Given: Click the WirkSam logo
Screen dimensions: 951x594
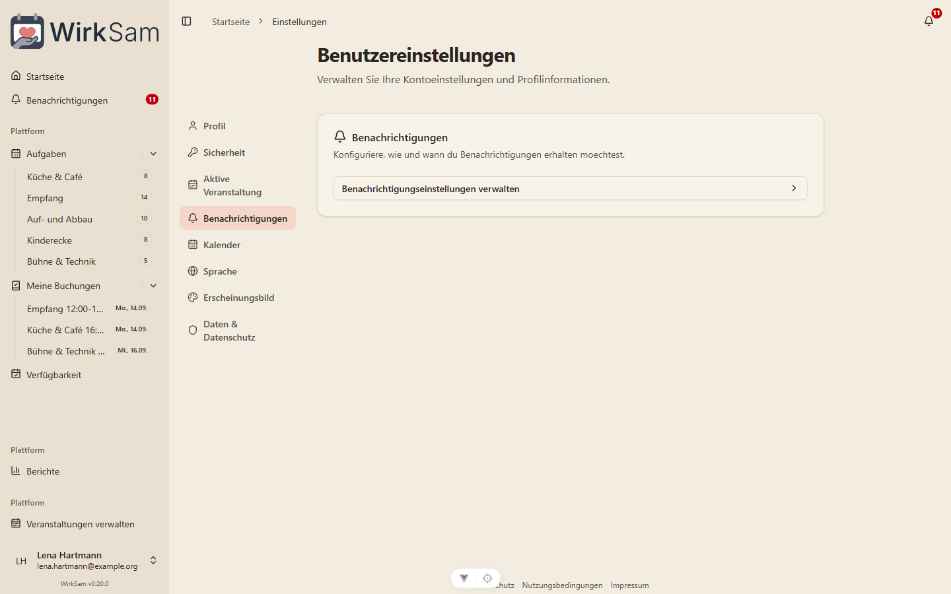Looking at the screenshot, I should click(85, 31).
